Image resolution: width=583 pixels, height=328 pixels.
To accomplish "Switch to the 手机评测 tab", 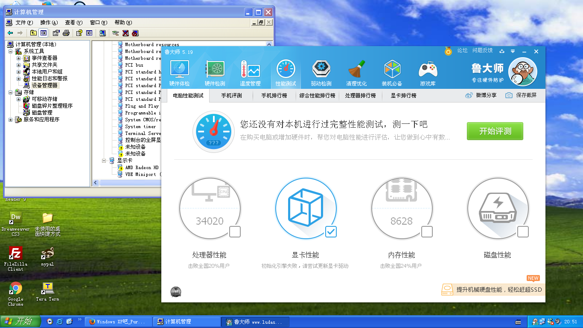I will 231,96.
